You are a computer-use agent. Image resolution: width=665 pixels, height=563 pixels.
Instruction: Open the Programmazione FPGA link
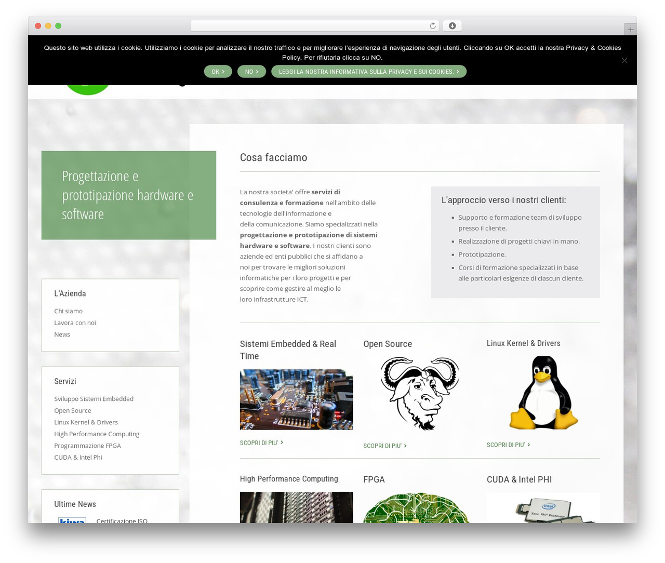(87, 446)
